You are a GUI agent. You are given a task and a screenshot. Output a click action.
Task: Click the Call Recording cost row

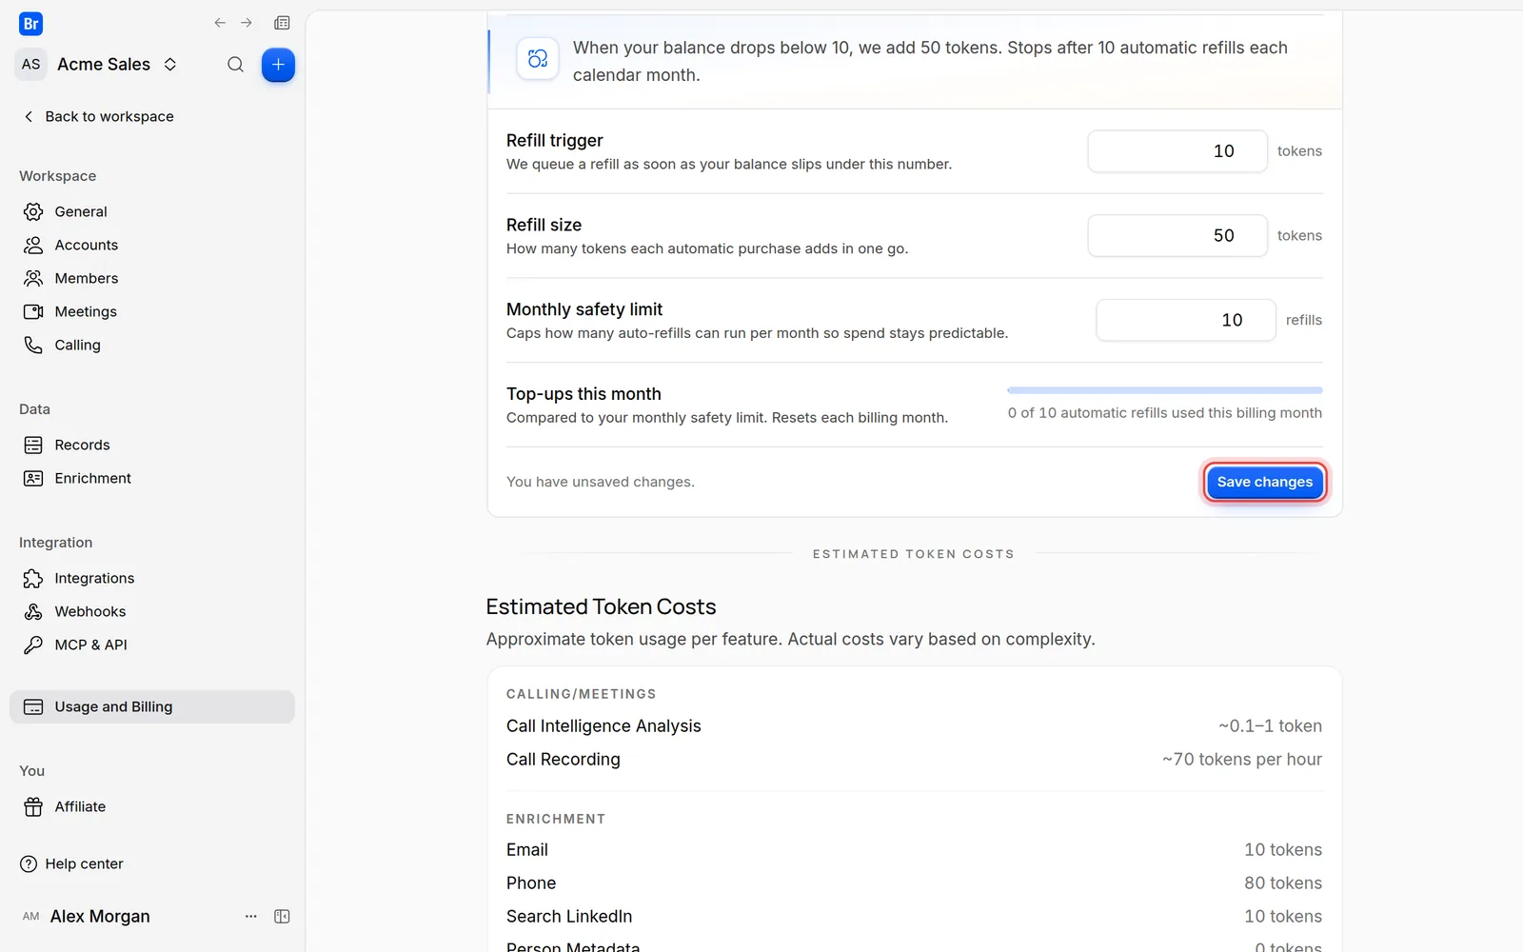point(914,759)
